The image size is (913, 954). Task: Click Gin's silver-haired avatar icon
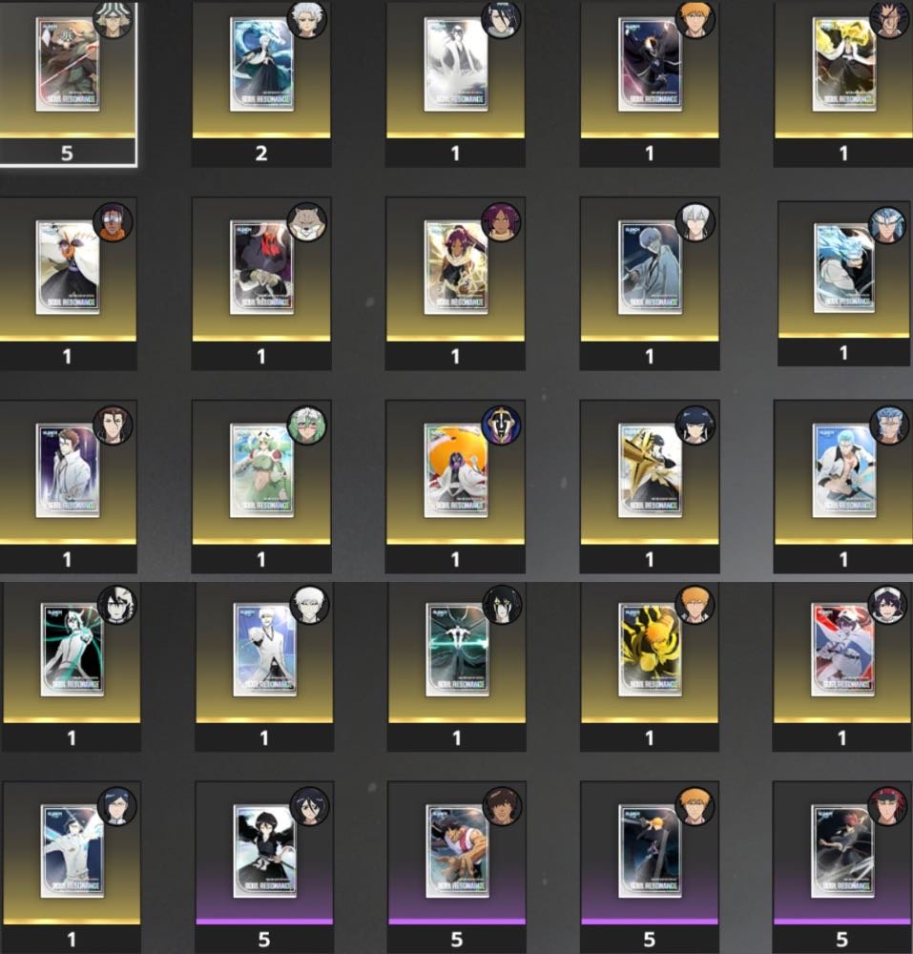point(695,222)
